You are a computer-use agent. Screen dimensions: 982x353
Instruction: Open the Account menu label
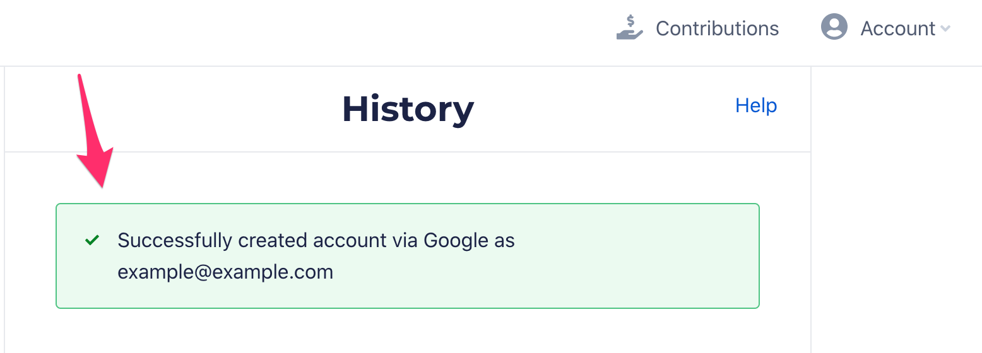pyautogui.click(x=897, y=28)
